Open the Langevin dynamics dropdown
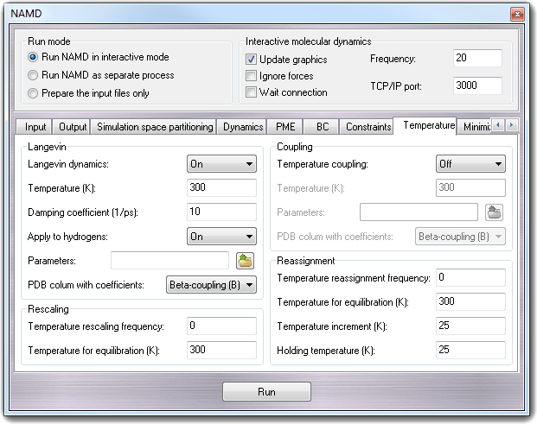This screenshot has width=537, height=424. (x=221, y=164)
